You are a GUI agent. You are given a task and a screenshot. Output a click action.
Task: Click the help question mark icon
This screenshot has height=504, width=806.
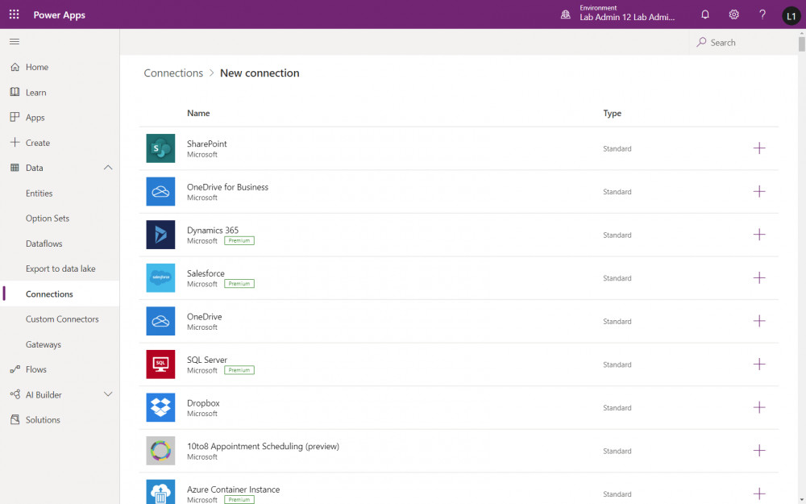(x=762, y=14)
